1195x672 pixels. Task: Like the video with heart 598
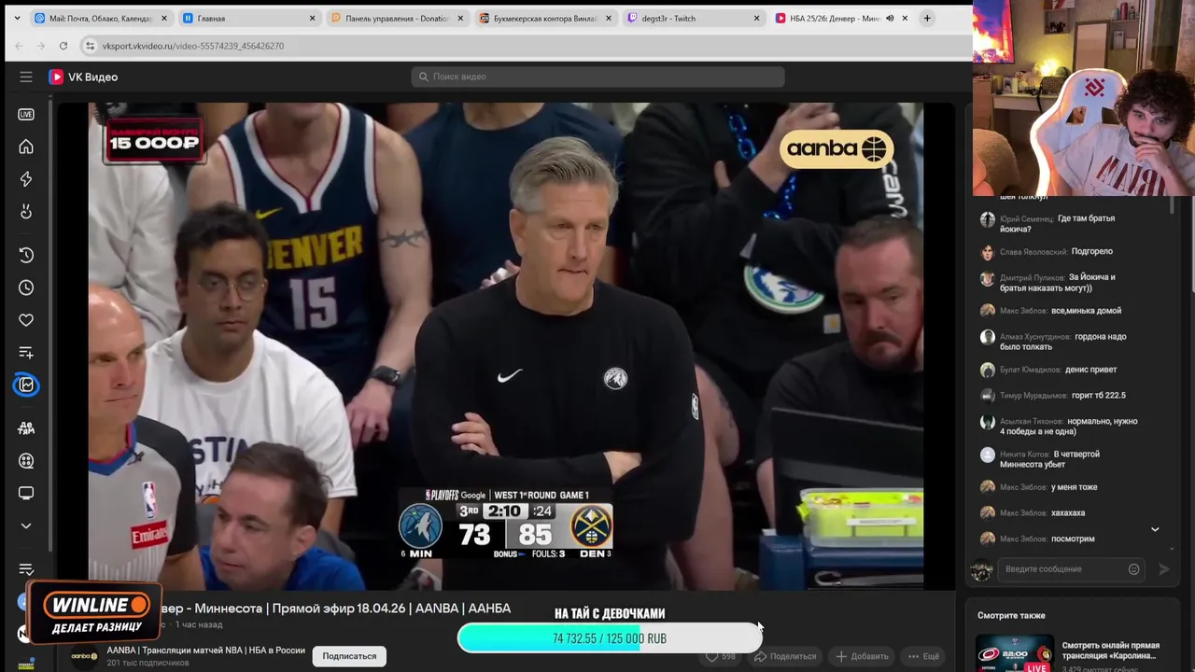tap(721, 656)
